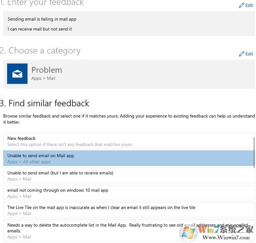The width and height of the screenshot is (256, 243).
Task: Click the Windows logo watermark icon
Action: [x=188, y=232]
